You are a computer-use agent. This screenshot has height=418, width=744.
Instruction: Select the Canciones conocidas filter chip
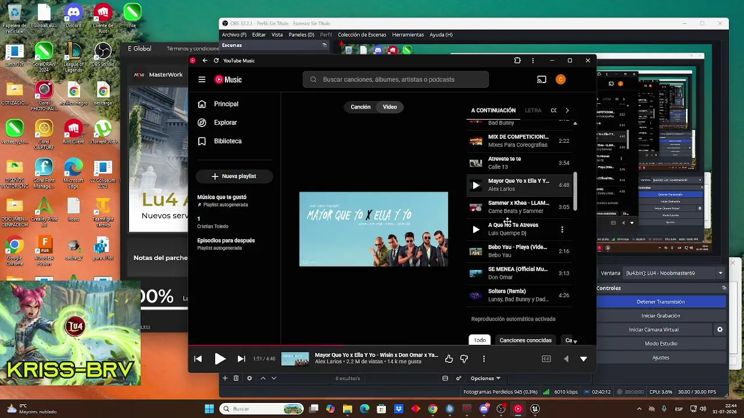(x=525, y=340)
